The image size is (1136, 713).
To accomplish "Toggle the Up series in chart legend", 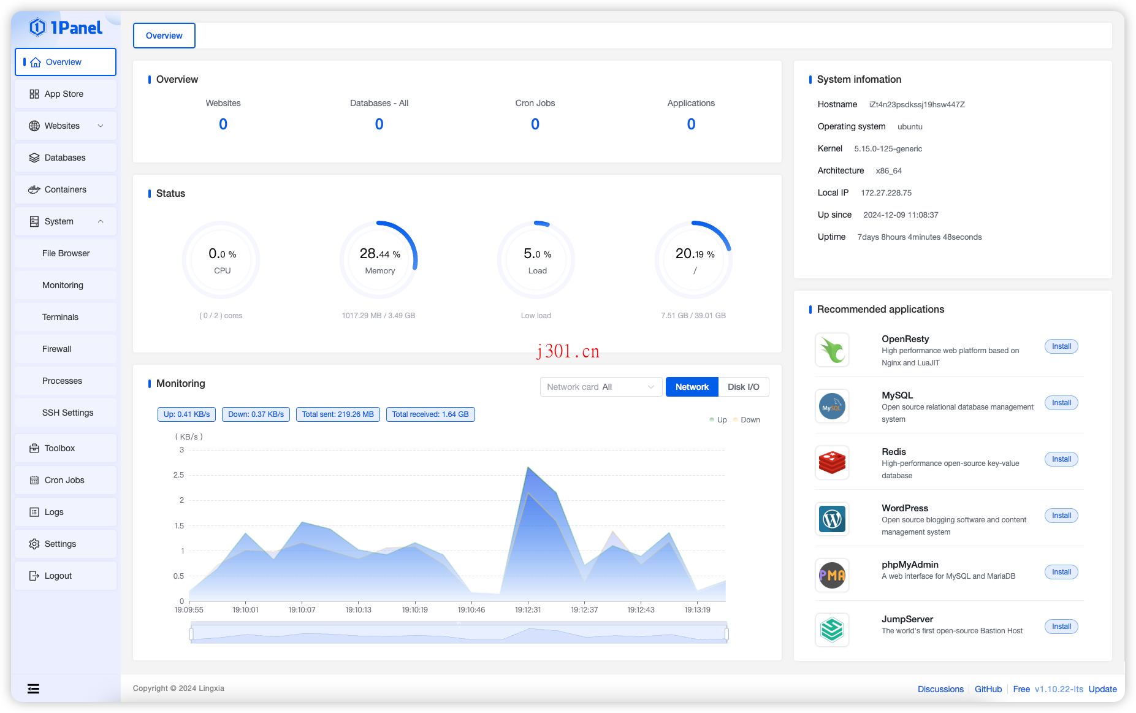I will [718, 420].
